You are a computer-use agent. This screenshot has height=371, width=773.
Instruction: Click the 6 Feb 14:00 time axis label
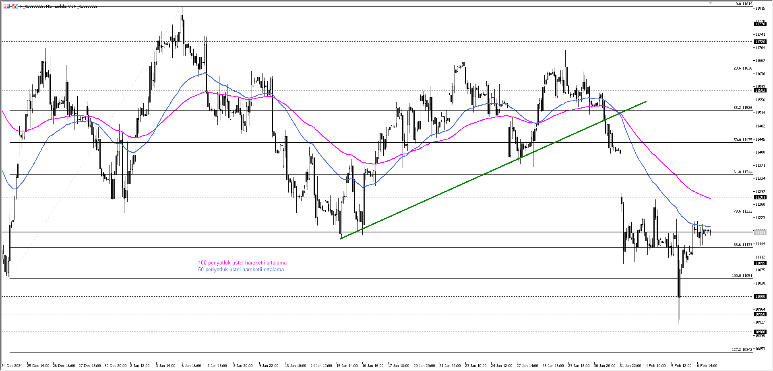(707, 366)
